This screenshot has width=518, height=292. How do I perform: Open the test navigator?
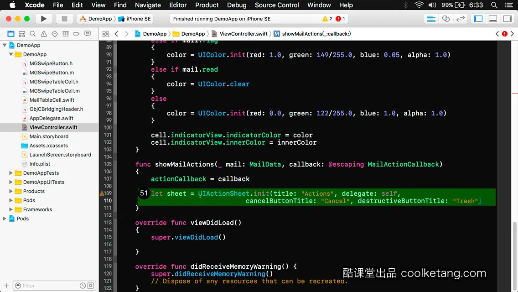pyautogui.click(x=55, y=34)
